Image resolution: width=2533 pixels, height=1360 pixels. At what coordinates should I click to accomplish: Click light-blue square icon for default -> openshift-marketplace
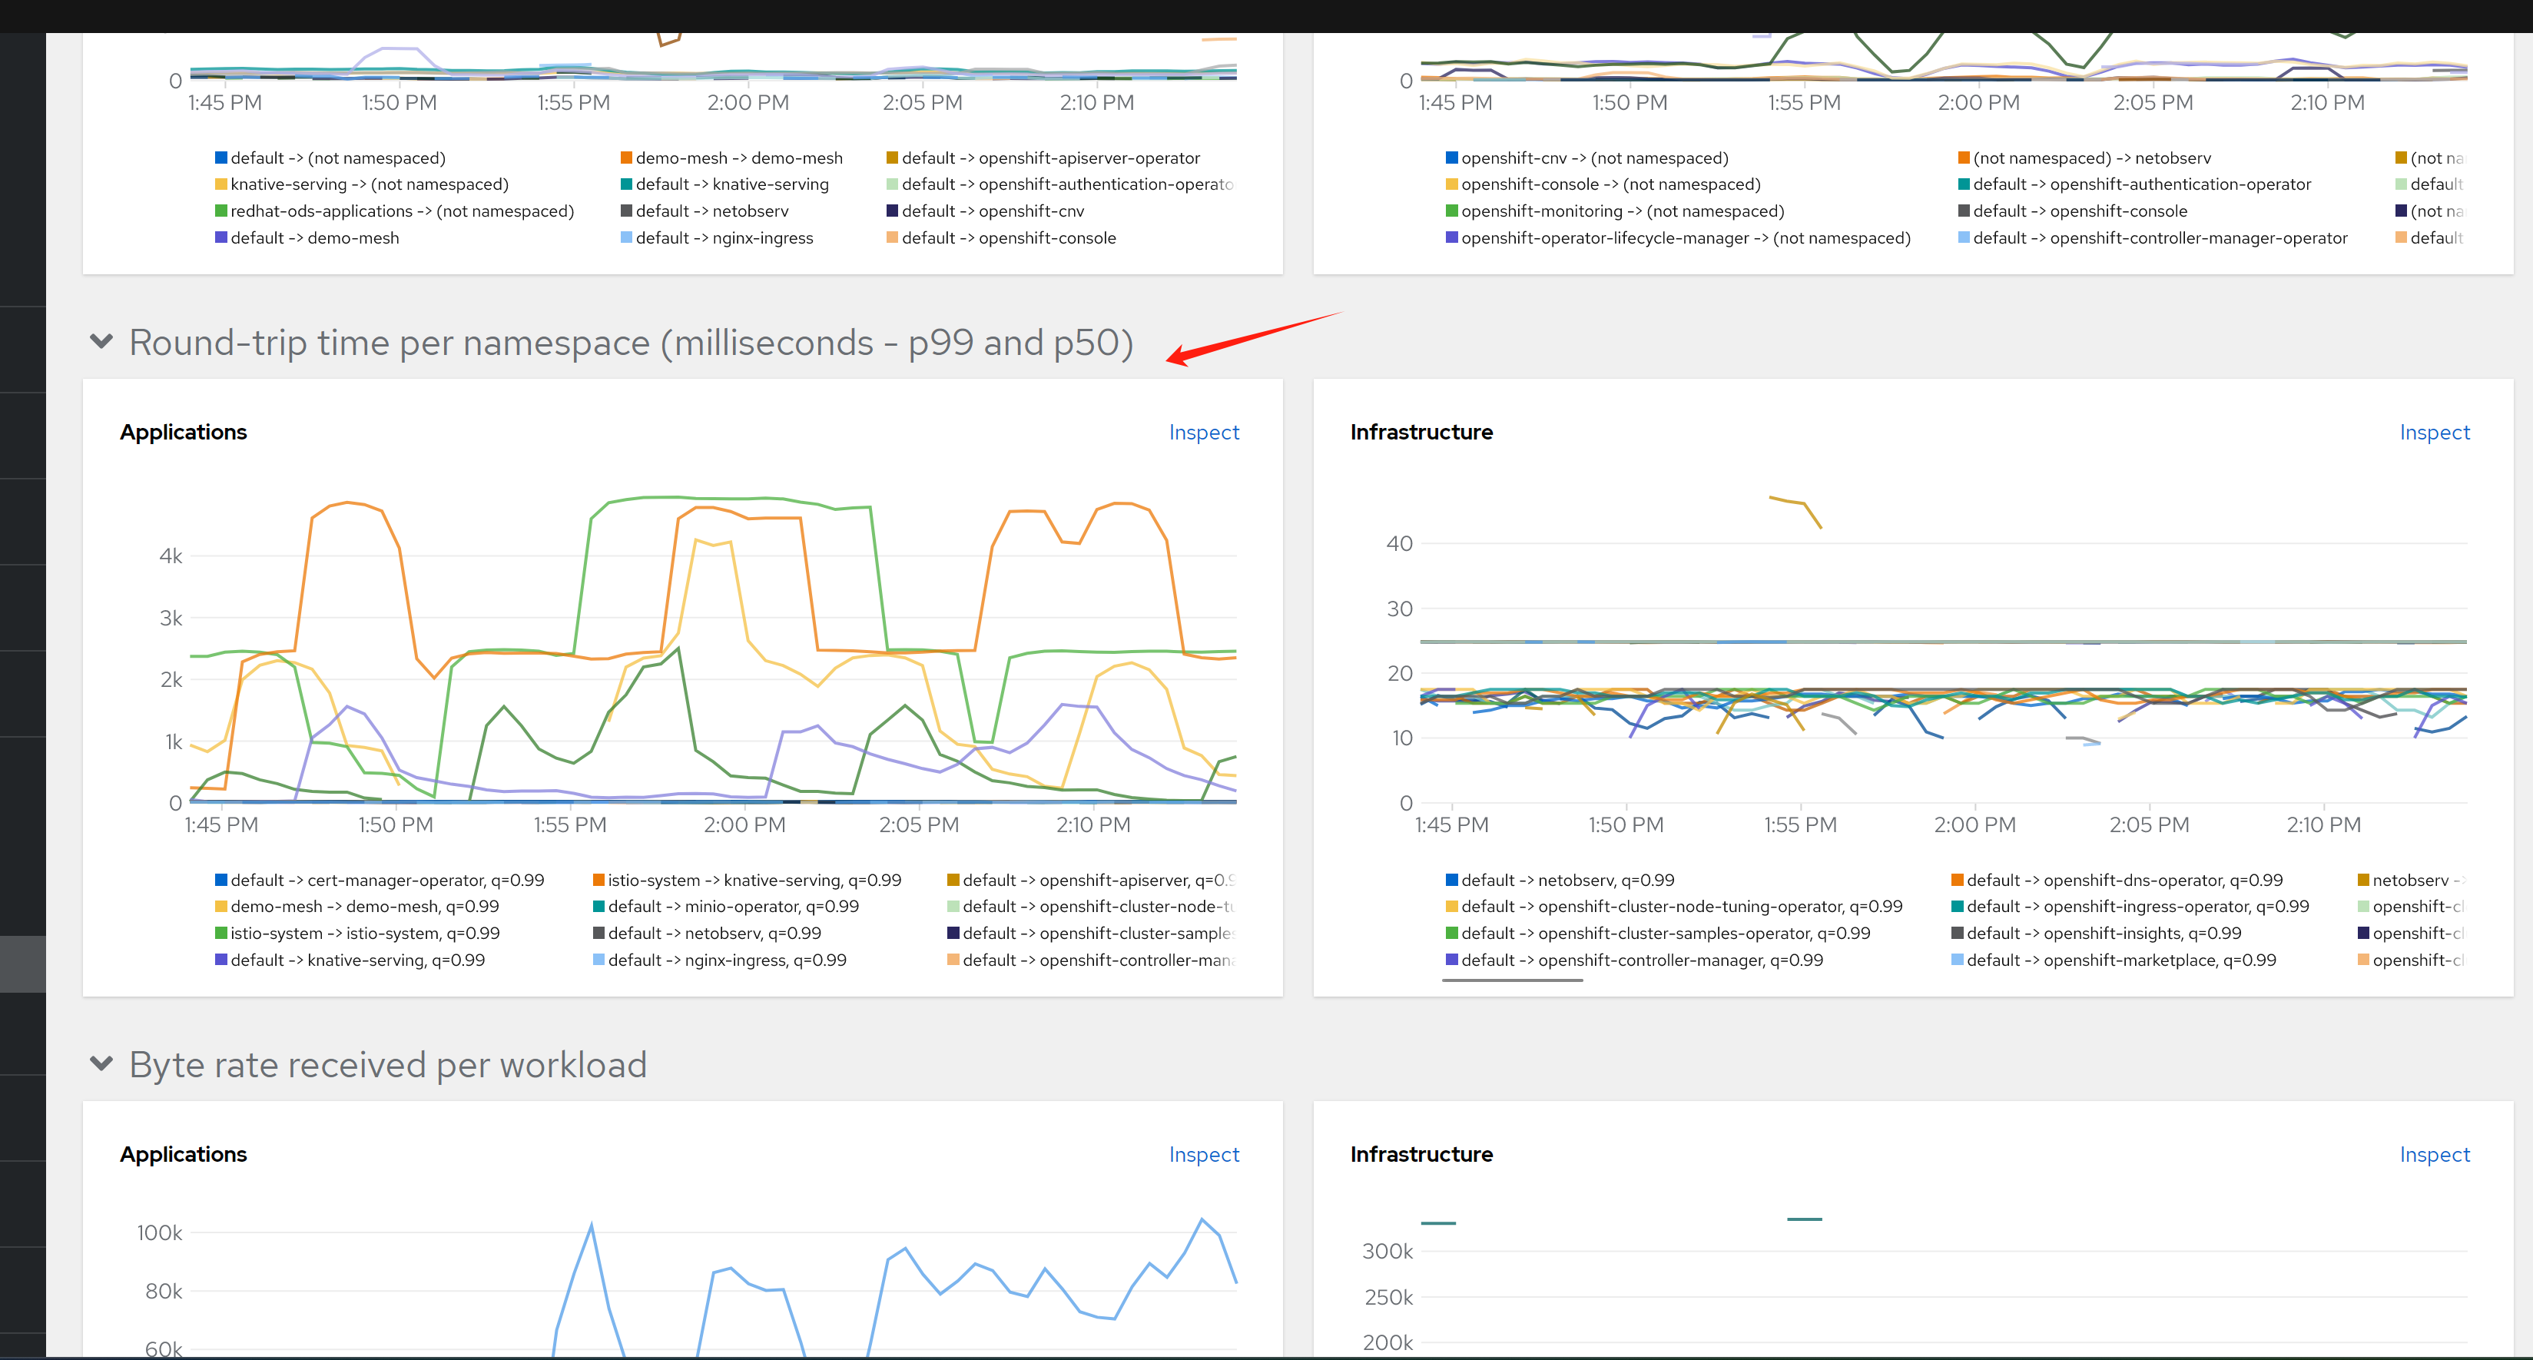(1957, 960)
